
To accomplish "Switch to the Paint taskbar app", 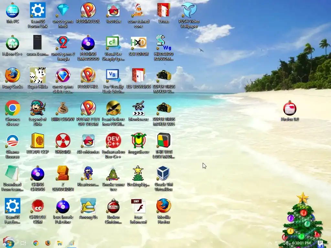I will pos(72,243).
